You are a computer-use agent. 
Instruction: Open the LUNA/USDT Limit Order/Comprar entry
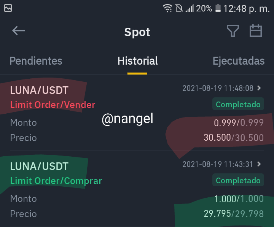137,189
